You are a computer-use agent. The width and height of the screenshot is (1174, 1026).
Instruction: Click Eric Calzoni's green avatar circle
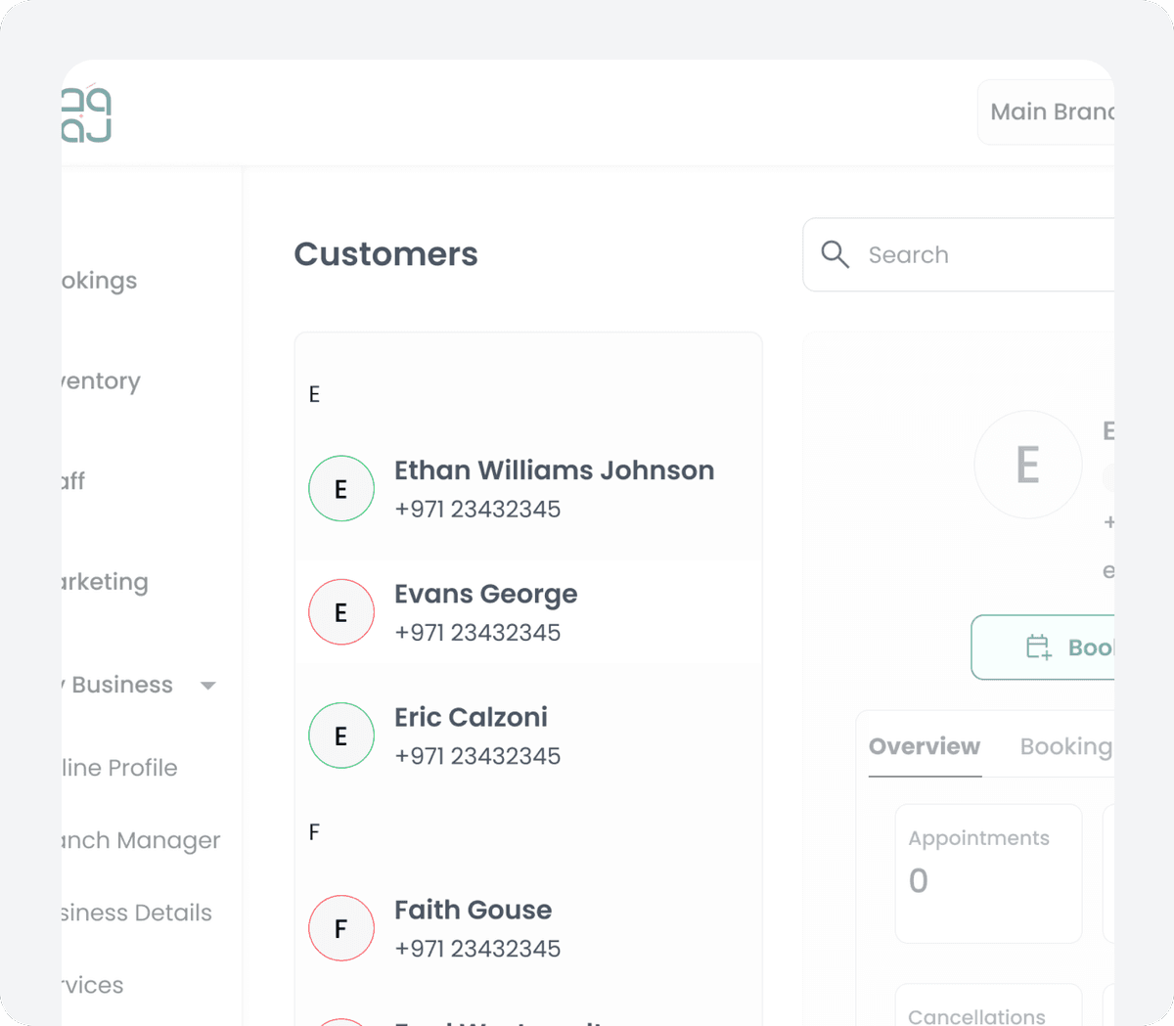click(x=341, y=736)
